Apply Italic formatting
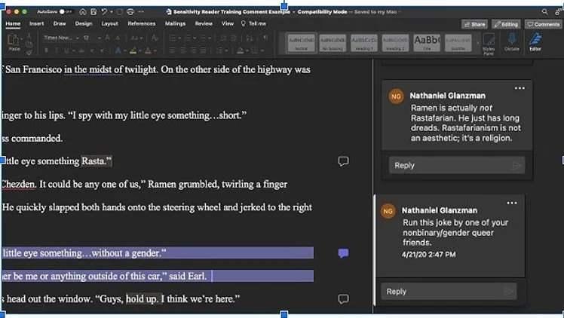The height and width of the screenshot is (318, 564). [x=56, y=50]
